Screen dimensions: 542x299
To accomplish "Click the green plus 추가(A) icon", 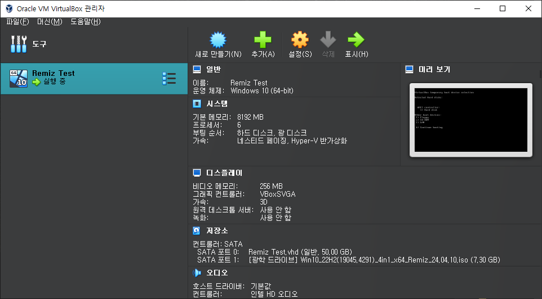I will pos(263,40).
